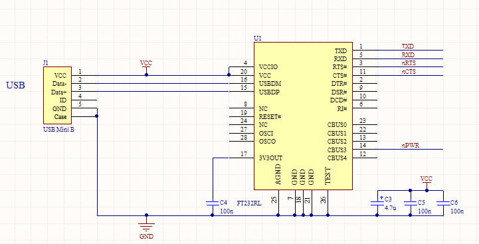
Task: Click the RESET# pin name
Action: 270,117
